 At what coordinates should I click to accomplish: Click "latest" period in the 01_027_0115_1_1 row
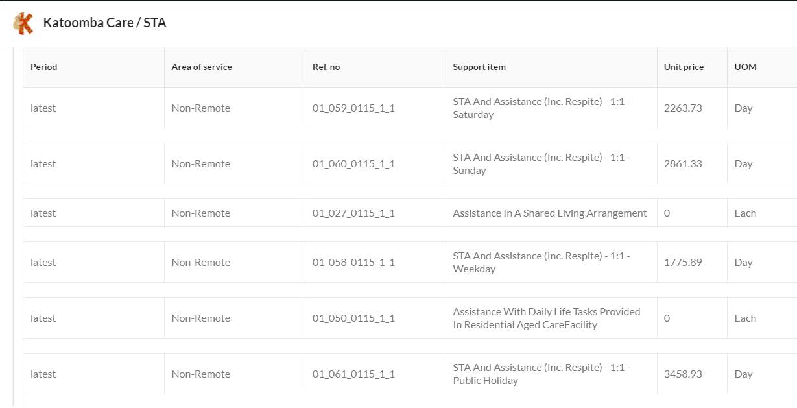pyautogui.click(x=43, y=213)
